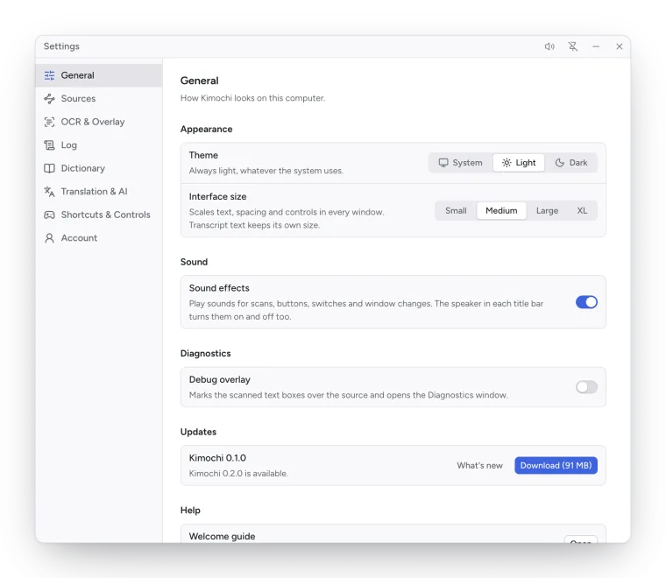
Task: Select the Light theme option
Action: click(x=519, y=163)
